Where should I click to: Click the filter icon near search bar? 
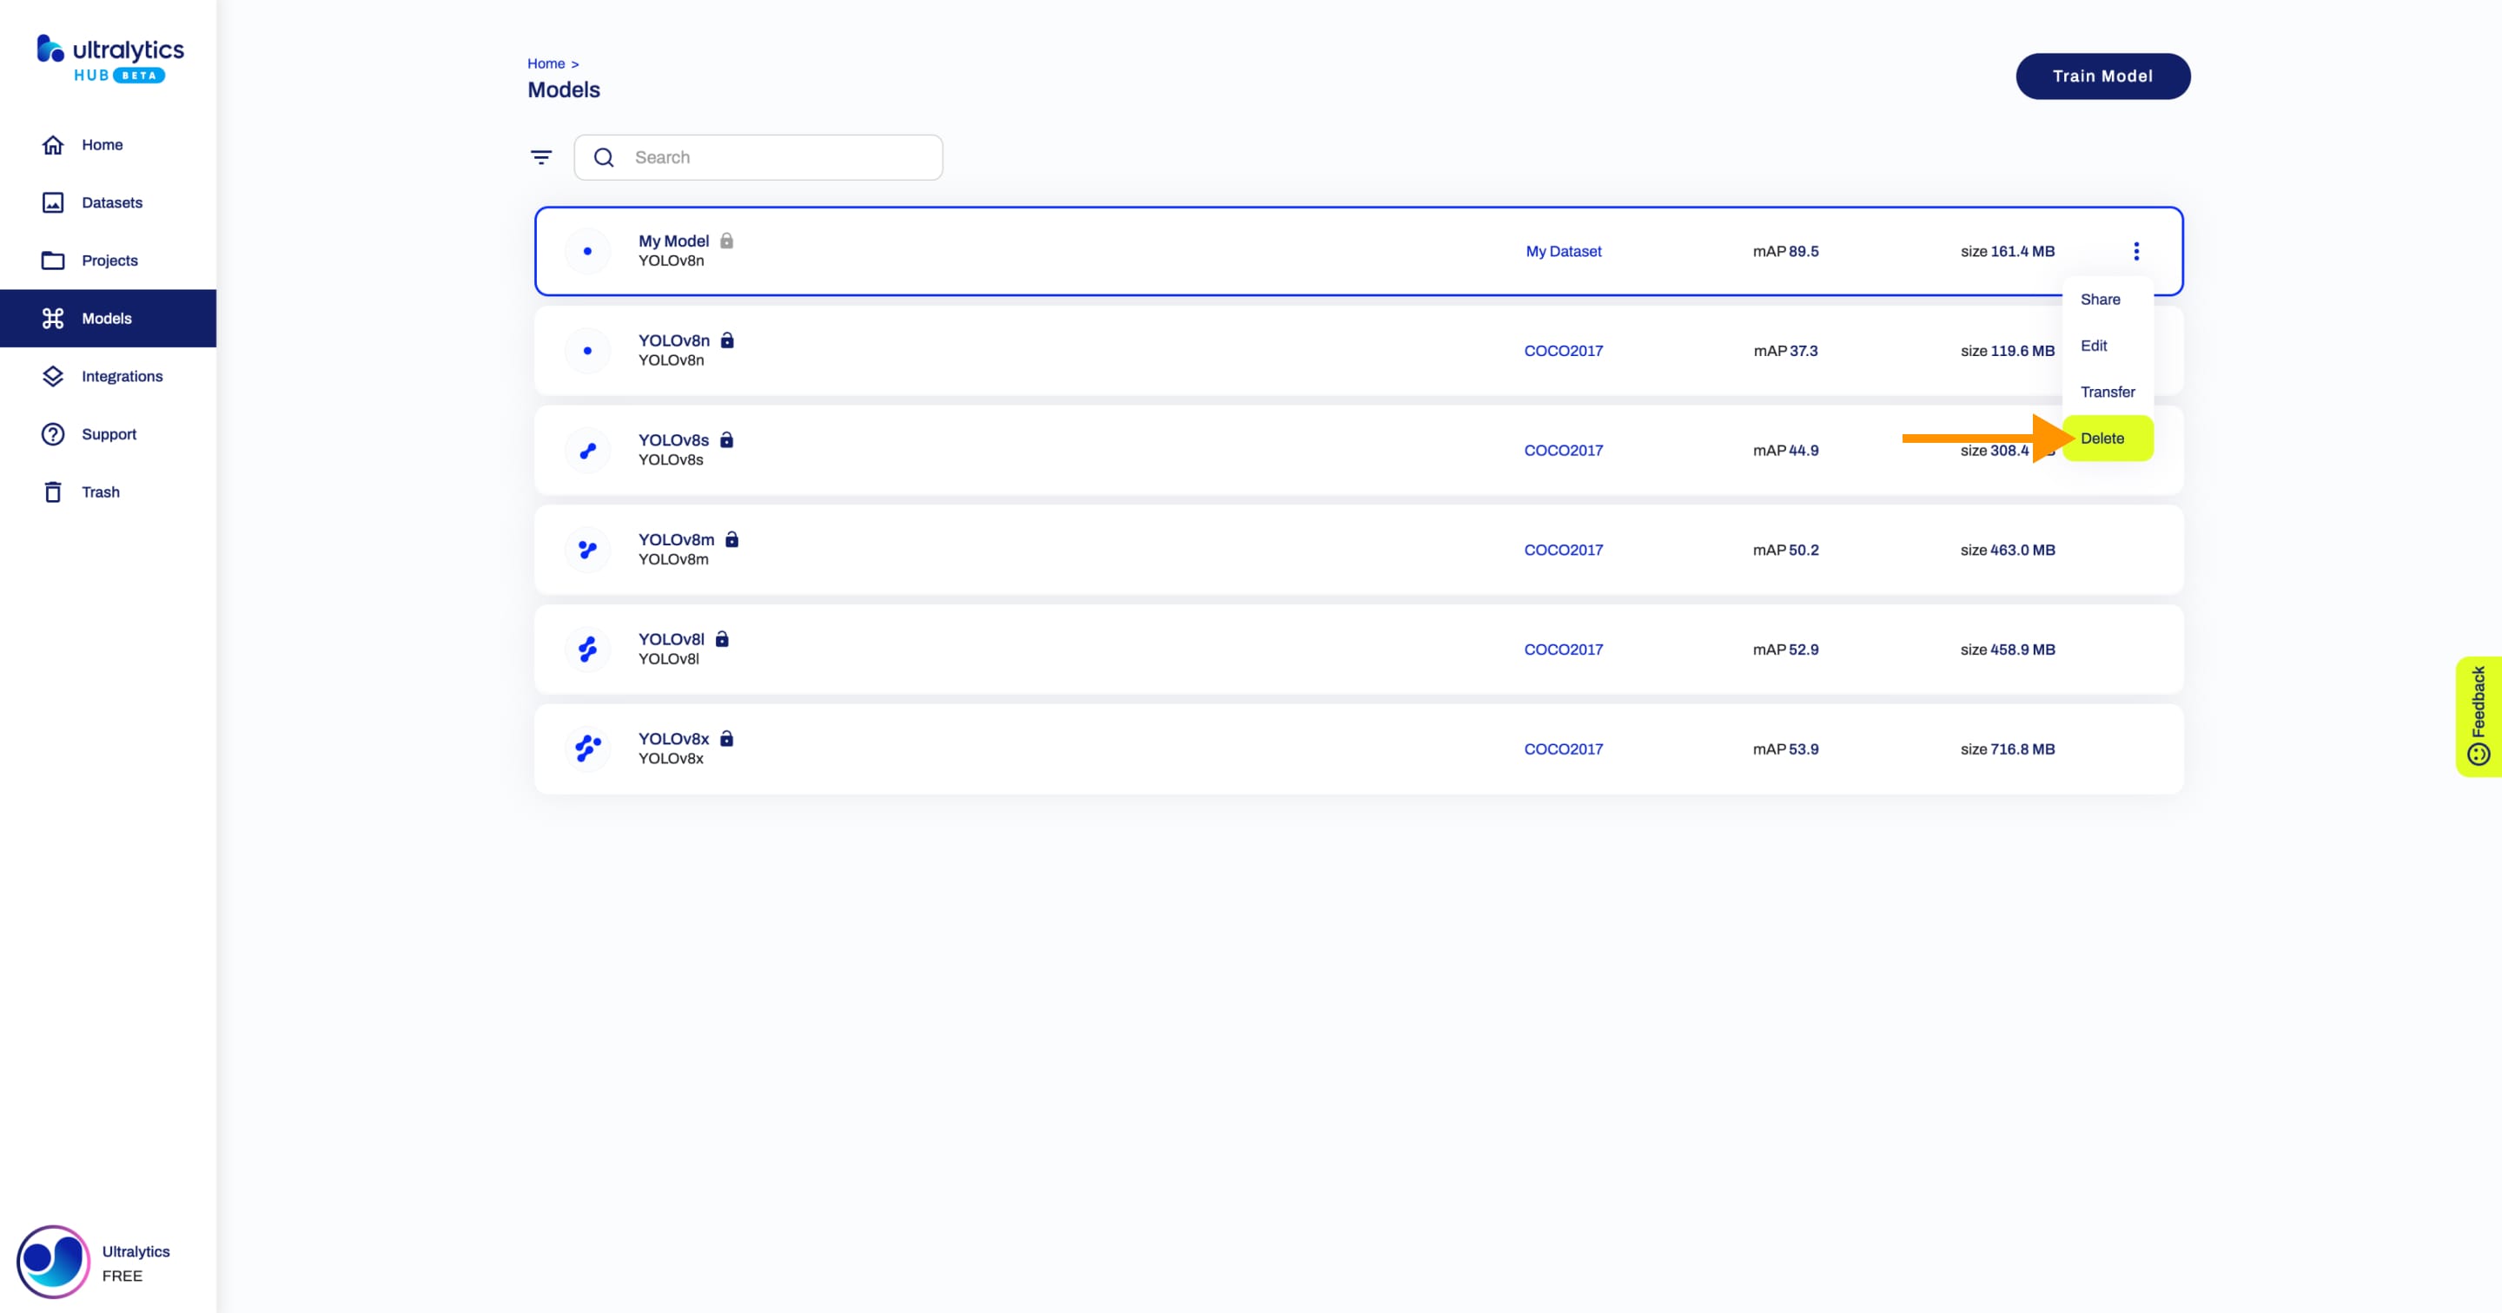point(541,157)
